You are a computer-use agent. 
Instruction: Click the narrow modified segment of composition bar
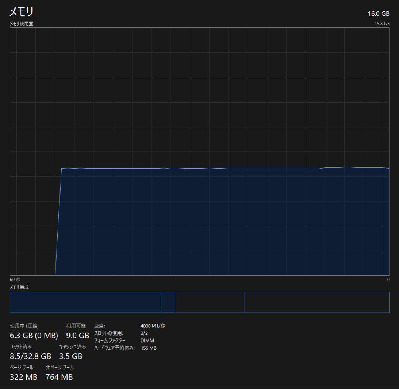coord(168,302)
